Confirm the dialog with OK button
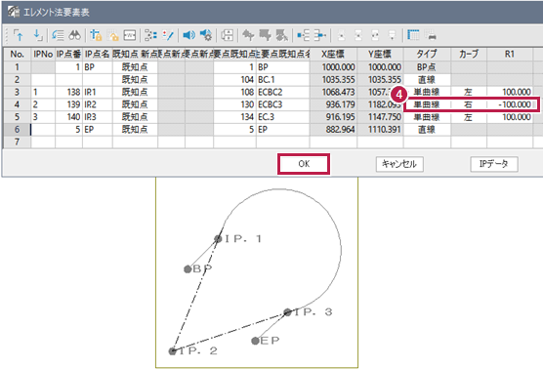The image size is (543, 369). pos(304,164)
